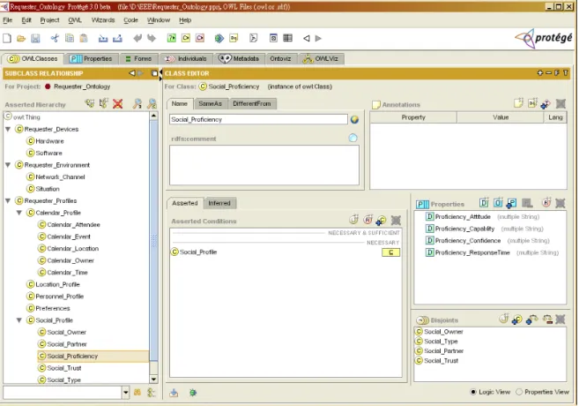Click the add annotation note icon
This screenshot has height=406, width=579.
tap(518, 103)
